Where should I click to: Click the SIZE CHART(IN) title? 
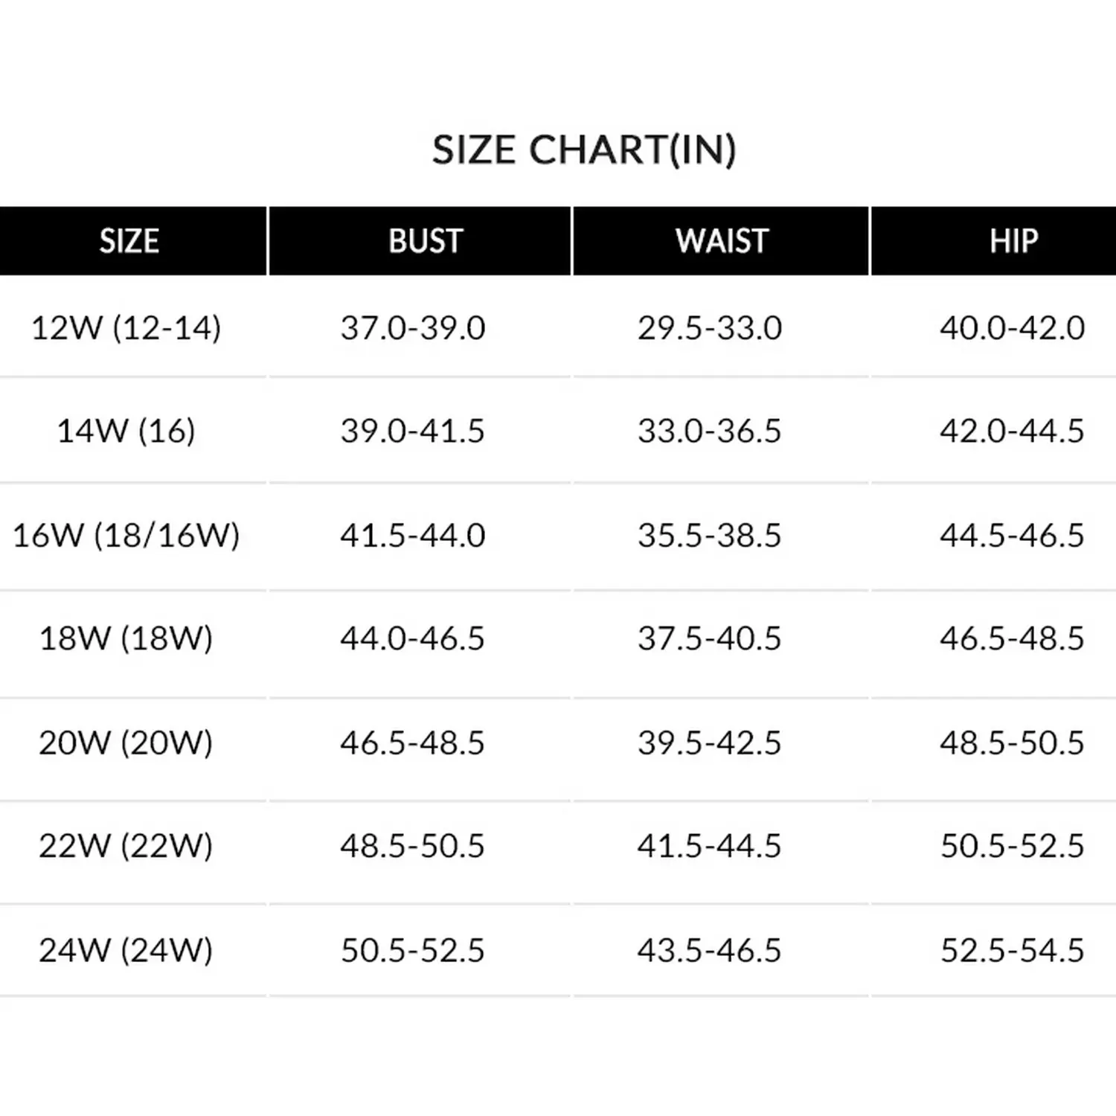585,150
